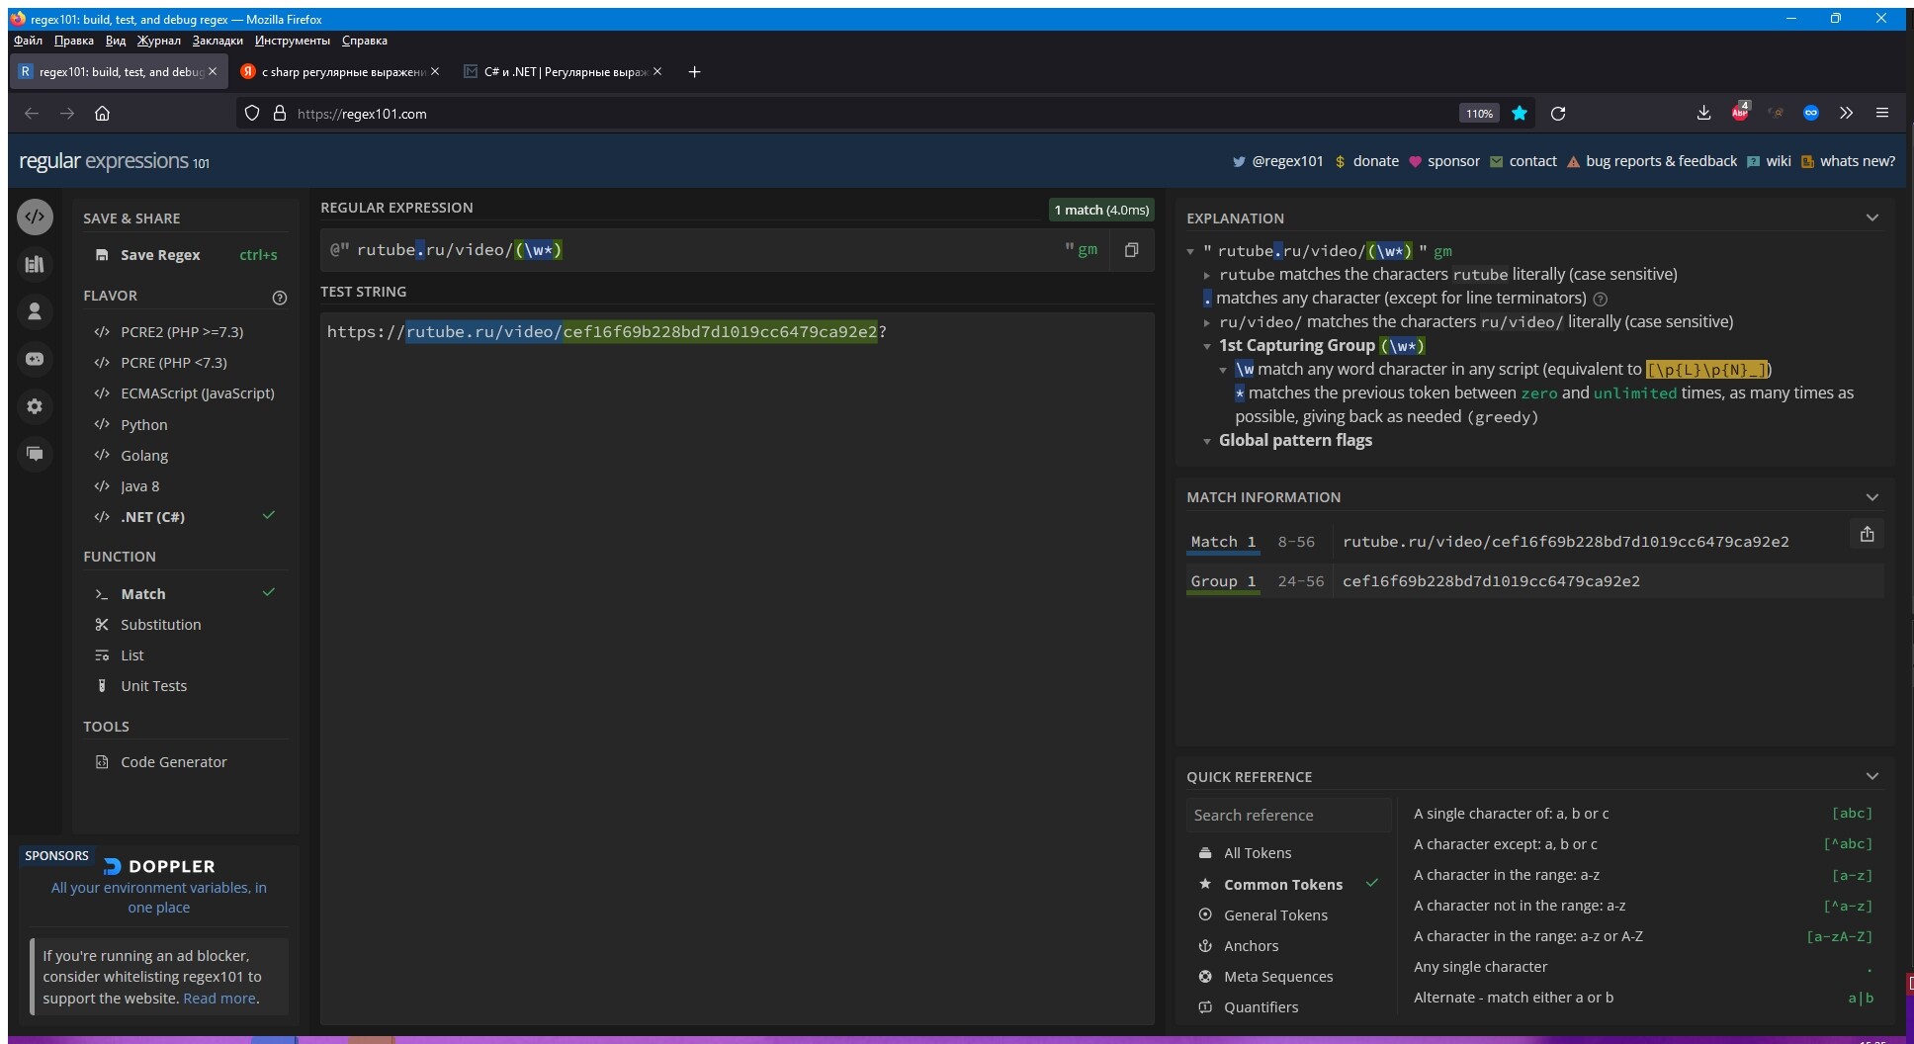Select PCRE2 (PHP >=7.3) flavor

[182, 332]
